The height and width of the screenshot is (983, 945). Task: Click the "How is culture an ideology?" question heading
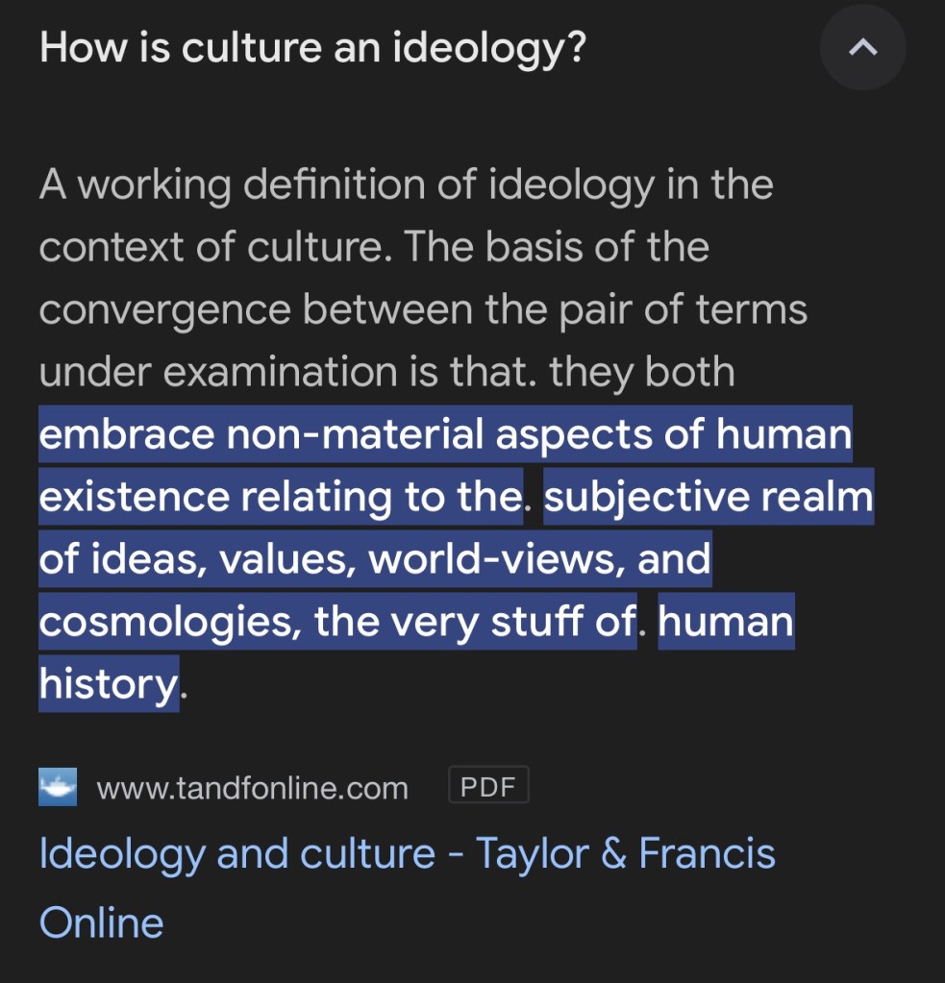312,47
